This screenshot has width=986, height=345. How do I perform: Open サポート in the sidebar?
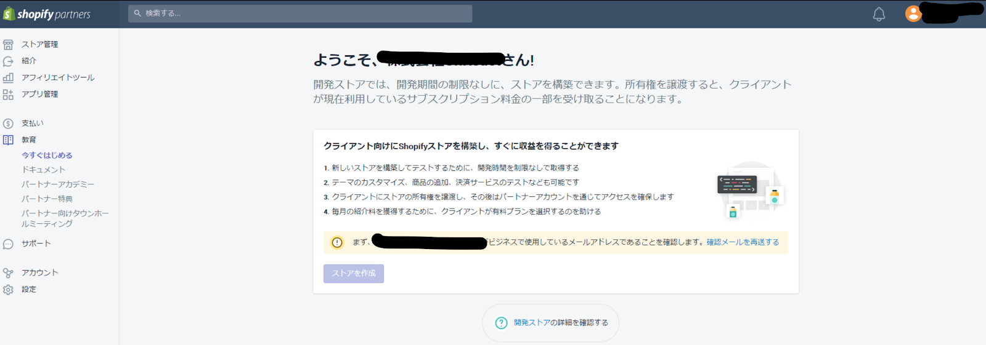[36, 244]
